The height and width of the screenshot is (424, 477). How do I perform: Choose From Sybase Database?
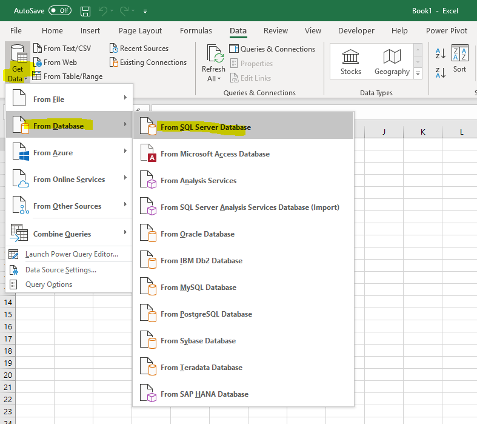(244, 340)
